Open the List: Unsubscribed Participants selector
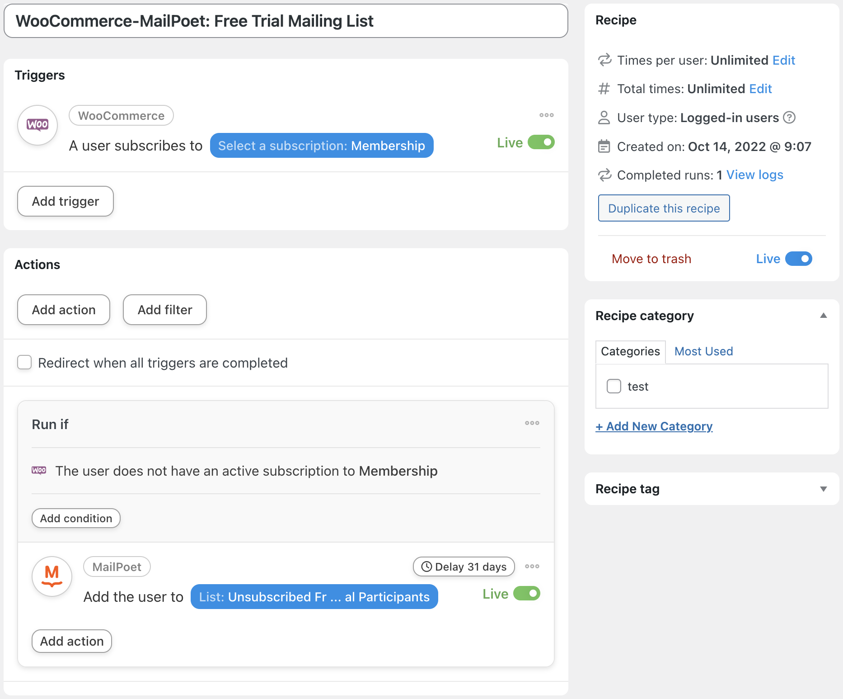843x699 pixels. (x=314, y=597)
